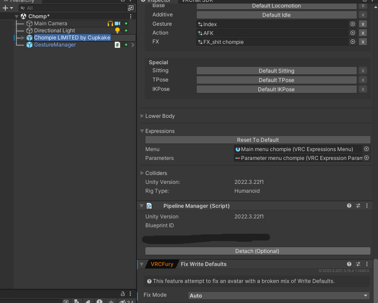Click the Default Sitting button
The width and height of the screenshot is (378, 303).
[x=277, y=70]
